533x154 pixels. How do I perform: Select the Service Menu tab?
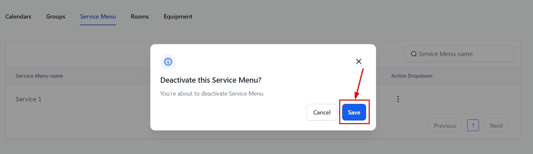point(98,17)
